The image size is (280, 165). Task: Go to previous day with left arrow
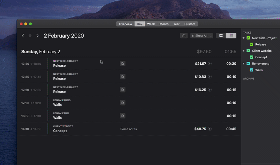(x=23, y=36)
